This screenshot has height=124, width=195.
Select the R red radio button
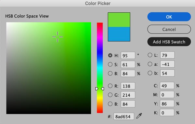[x=110, y=86]
